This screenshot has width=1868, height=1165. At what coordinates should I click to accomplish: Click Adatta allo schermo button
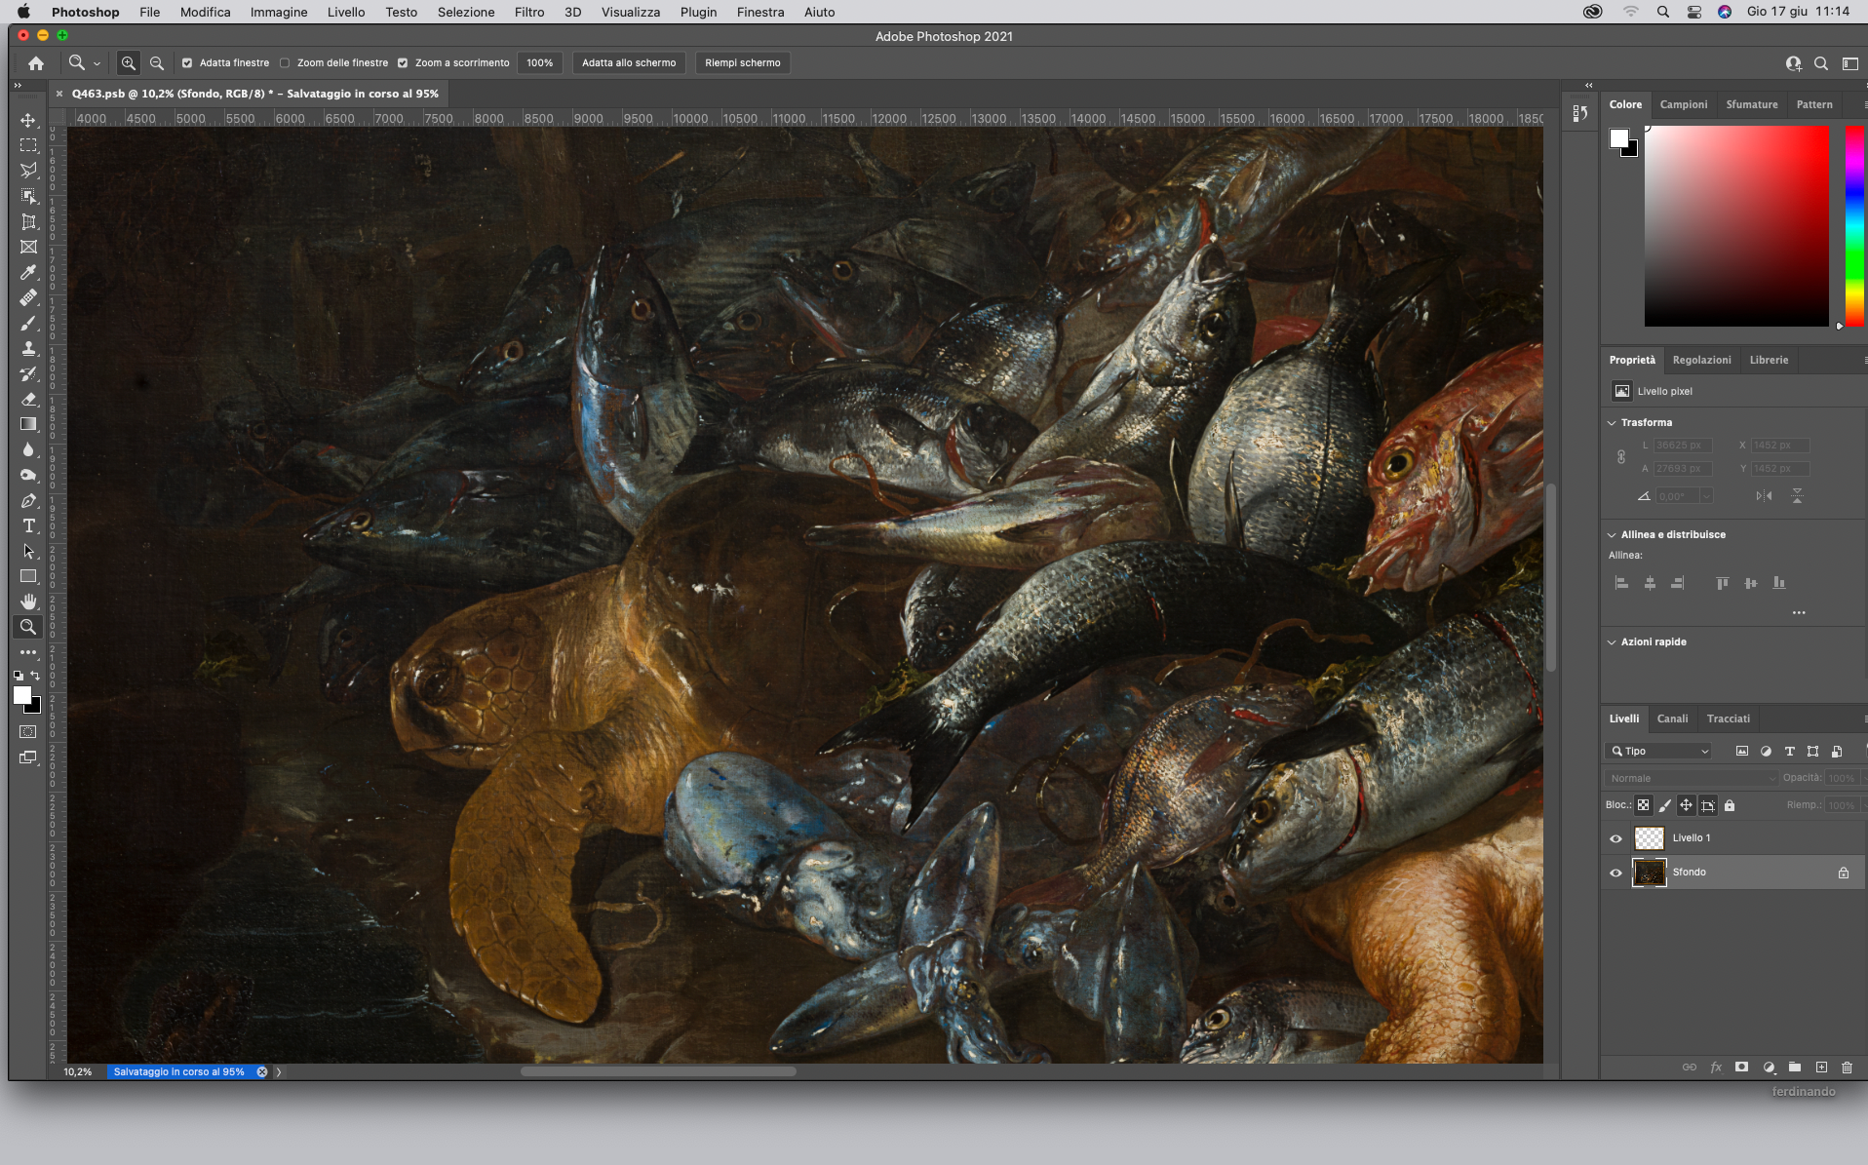629,62
